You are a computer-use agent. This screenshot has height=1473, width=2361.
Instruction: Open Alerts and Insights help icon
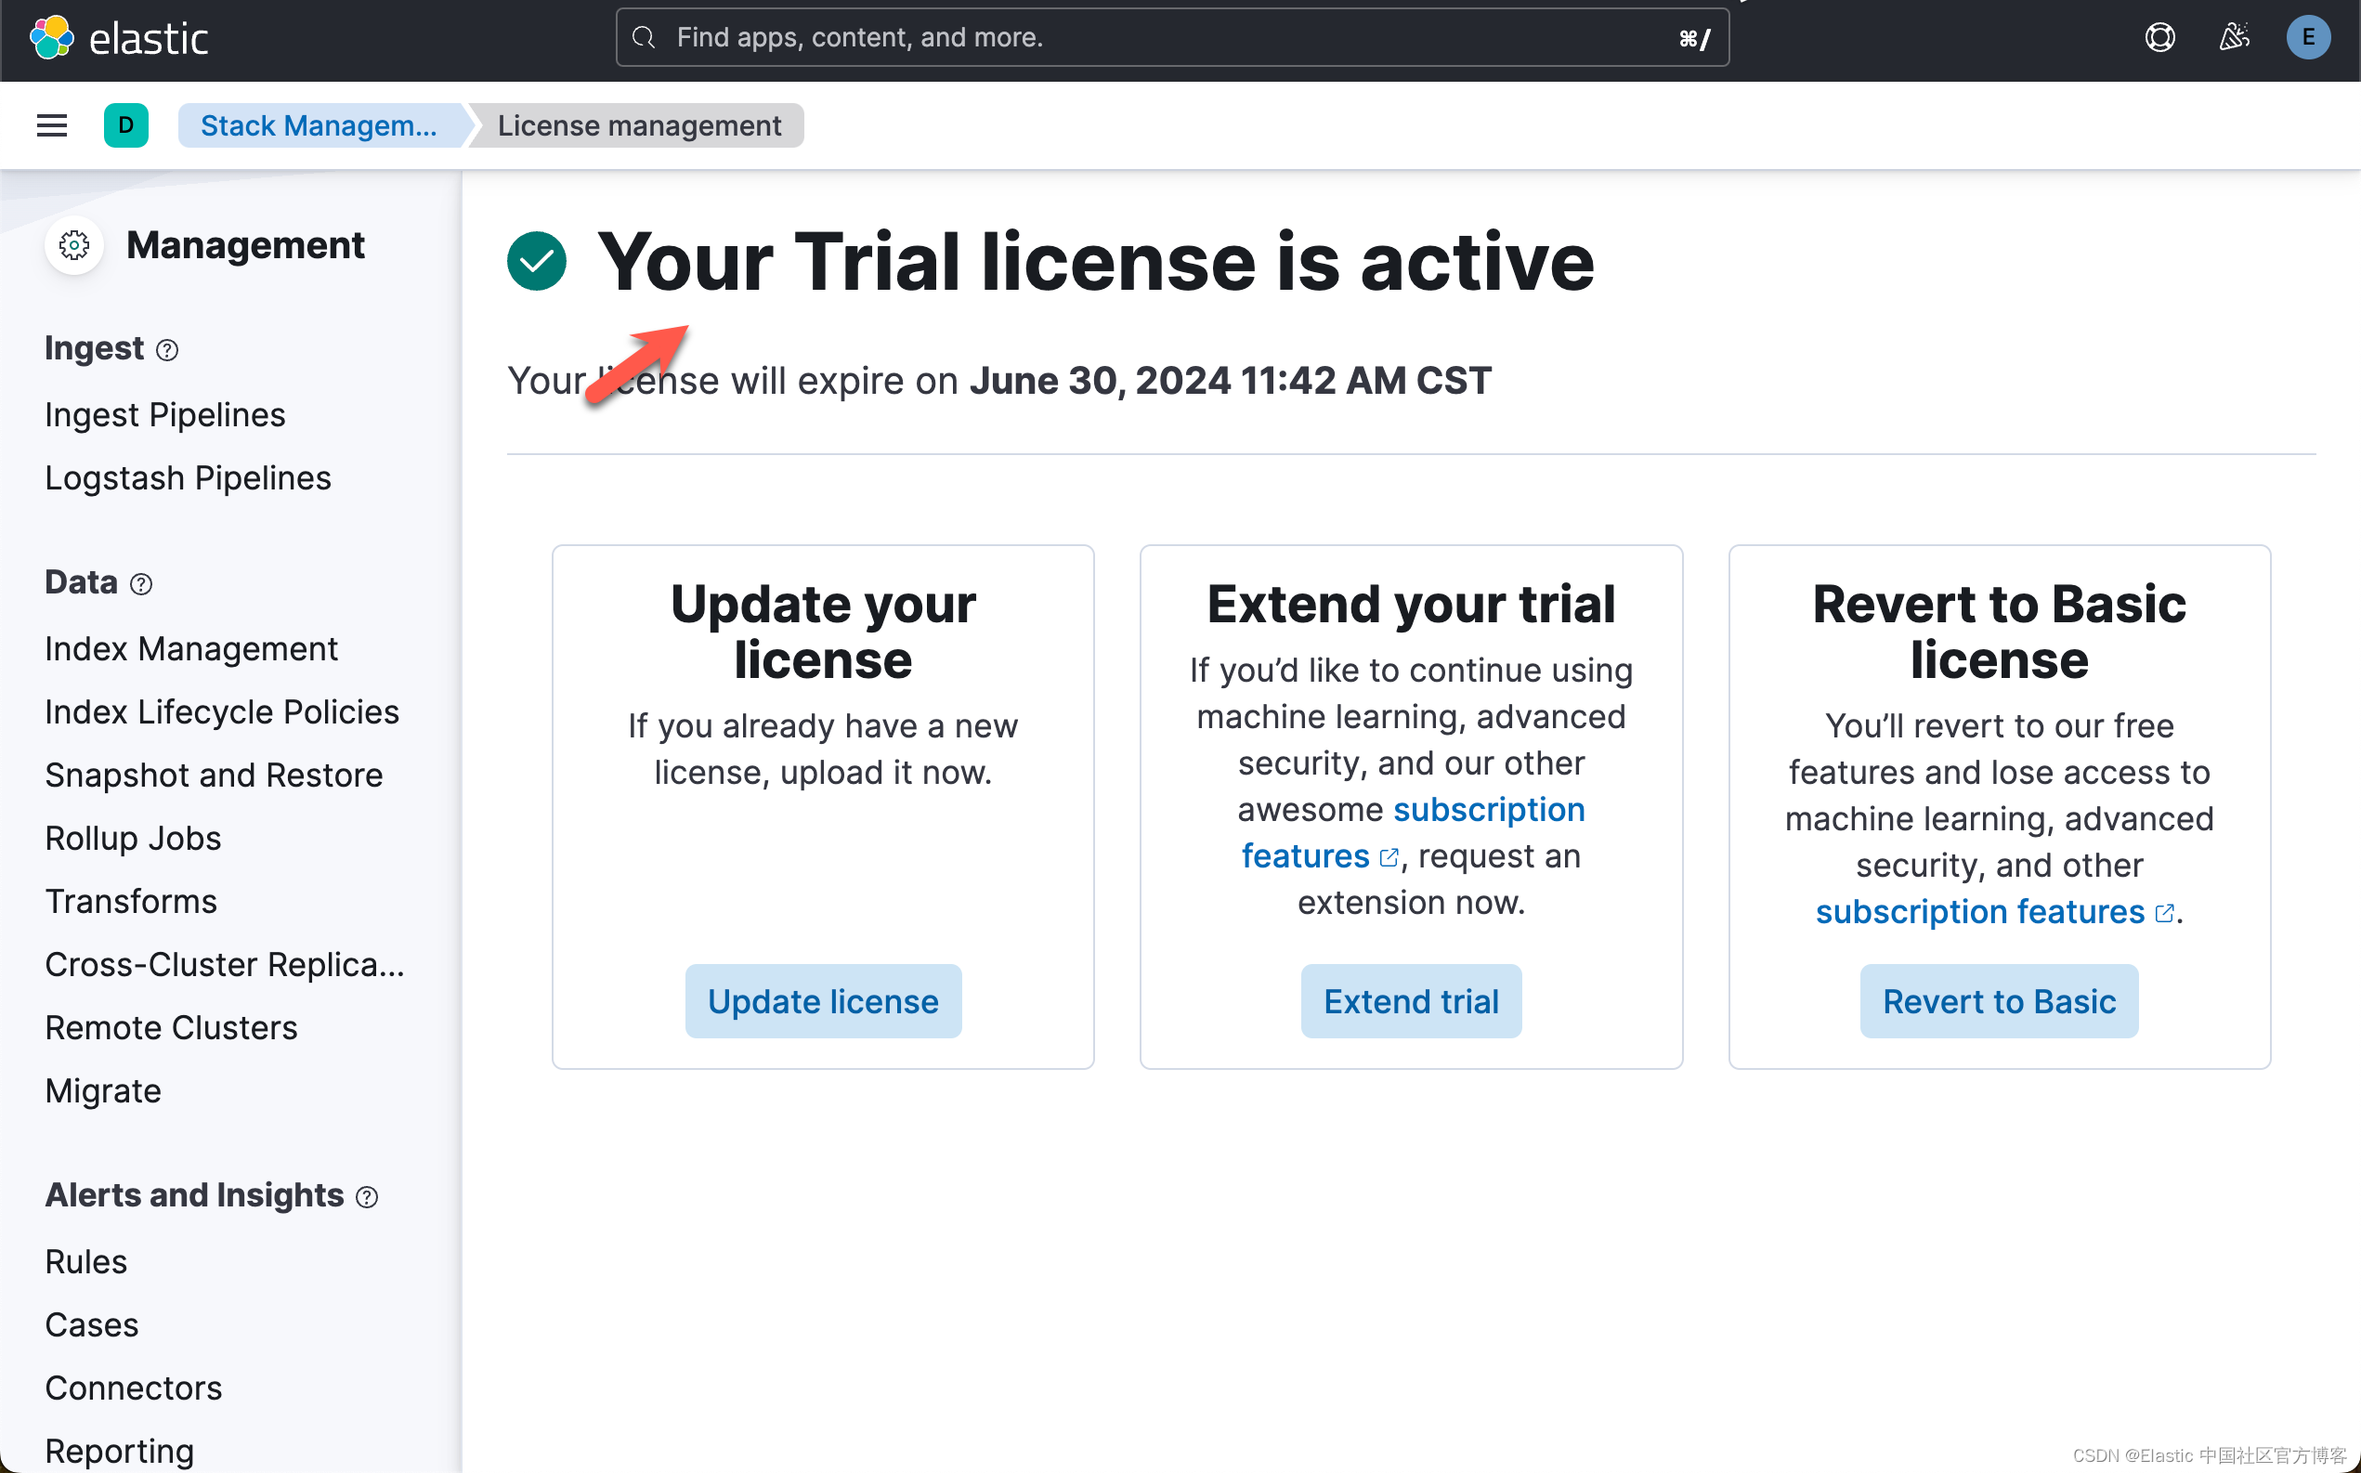pos(366,1196)
